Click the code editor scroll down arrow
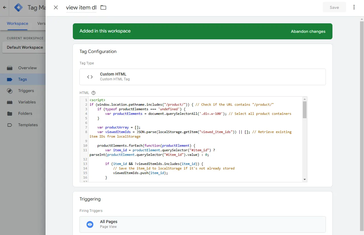Screen dimensions: 364x235 tap(305, 179)
